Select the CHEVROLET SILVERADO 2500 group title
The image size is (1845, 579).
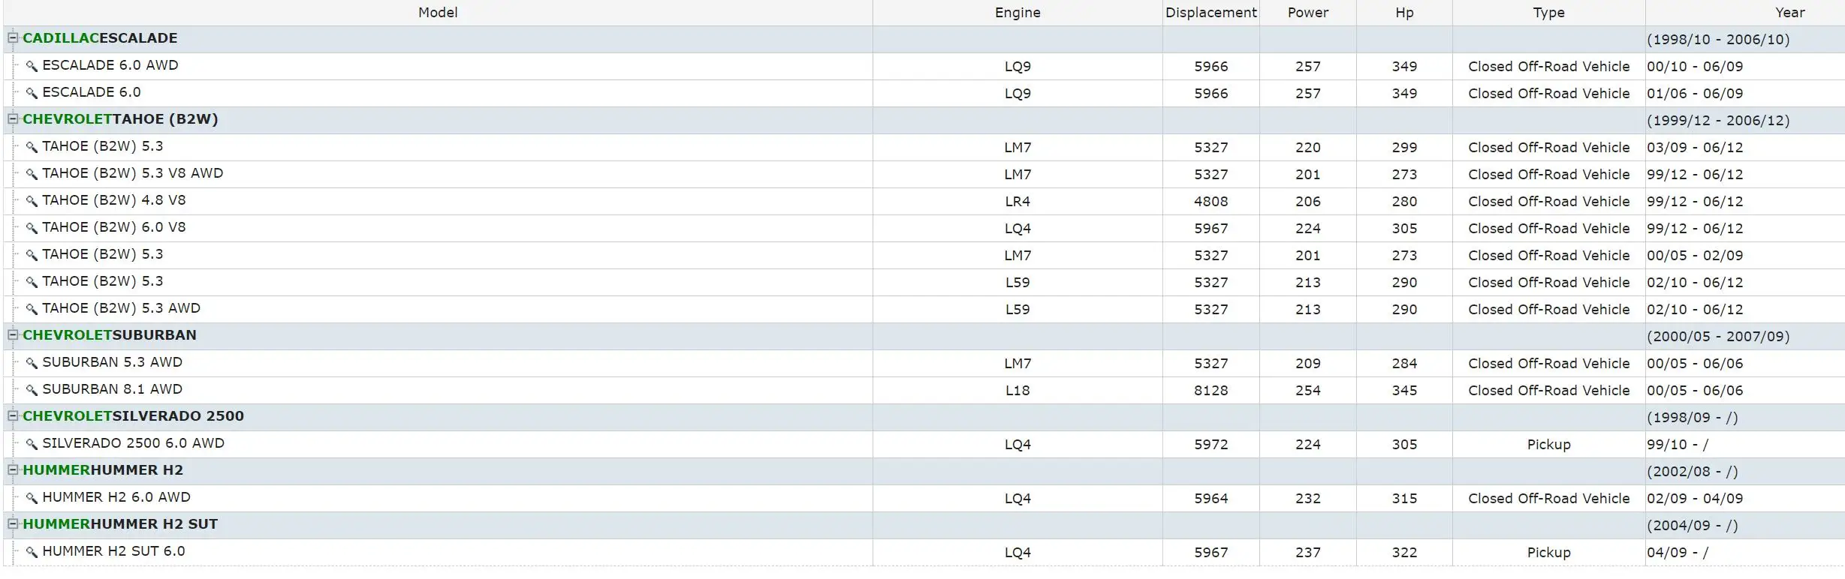(133, 416)
